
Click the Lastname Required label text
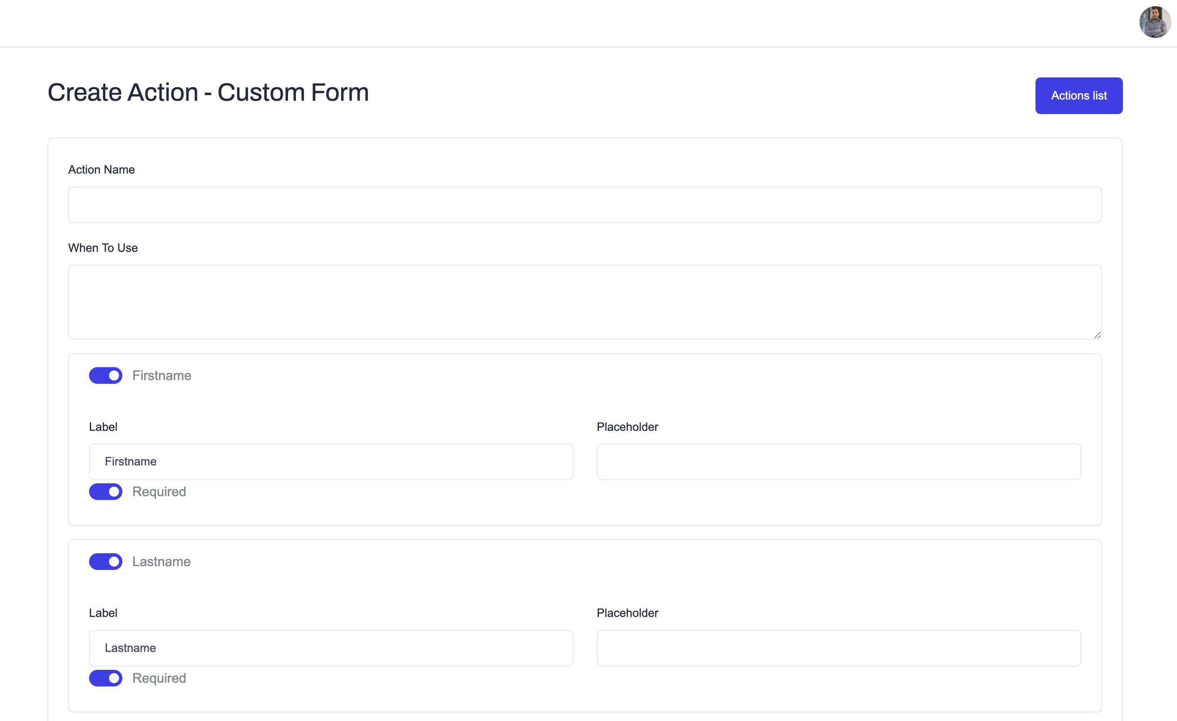(x=159, y=678)
